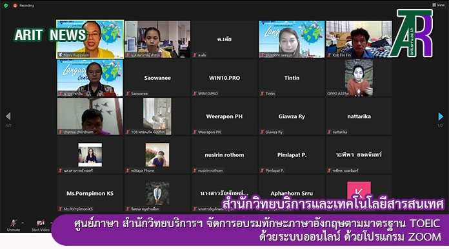The width and height of the screenshot is (449, 249).
Task: Select video of woman in office with yellow jacket
Action: (x=157, y=39)
